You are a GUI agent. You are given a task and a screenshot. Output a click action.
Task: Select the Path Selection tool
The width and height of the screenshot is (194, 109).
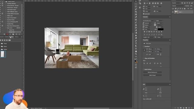point(136,46)
